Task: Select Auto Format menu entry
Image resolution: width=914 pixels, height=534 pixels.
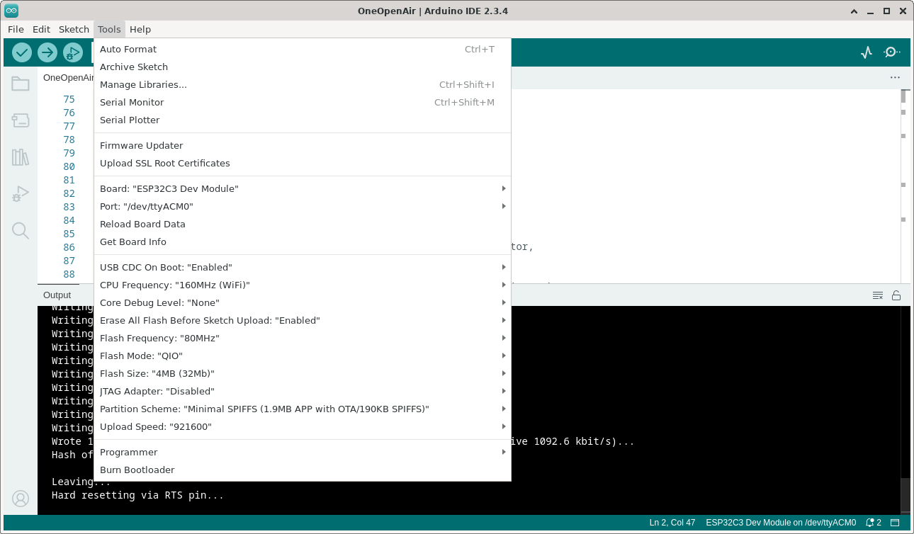Action: 303,49
